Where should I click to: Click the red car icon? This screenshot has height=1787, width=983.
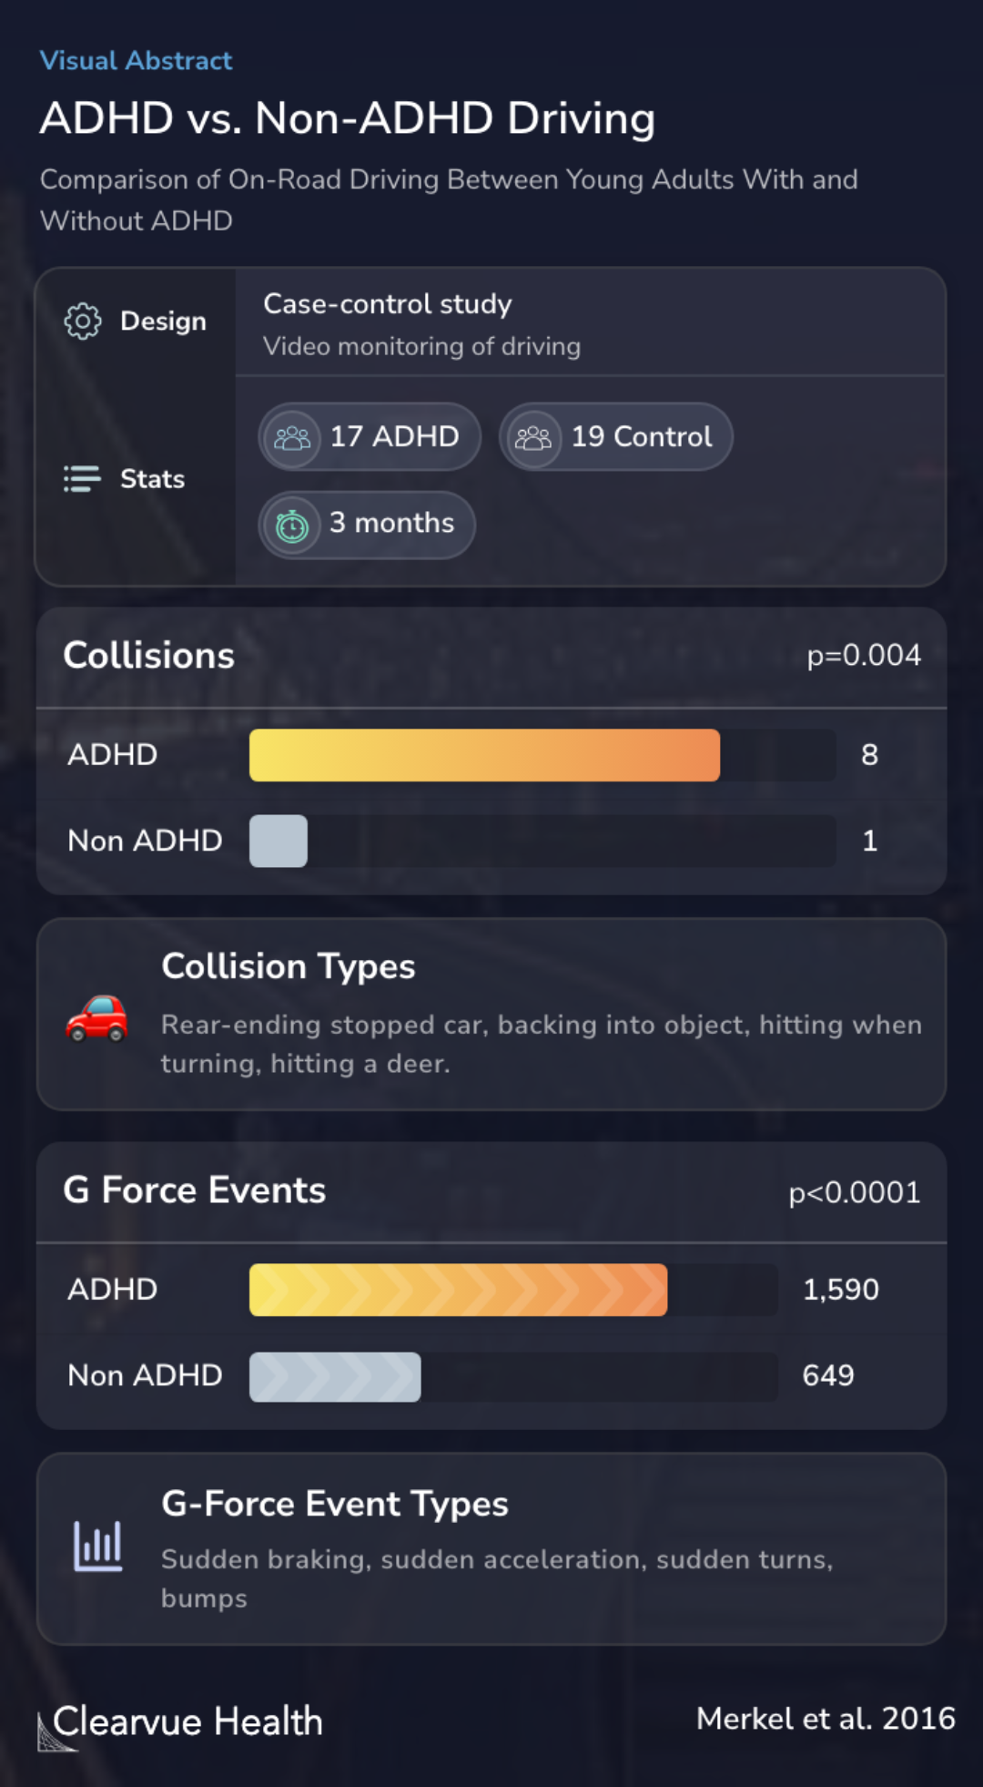coord(96,1016)
